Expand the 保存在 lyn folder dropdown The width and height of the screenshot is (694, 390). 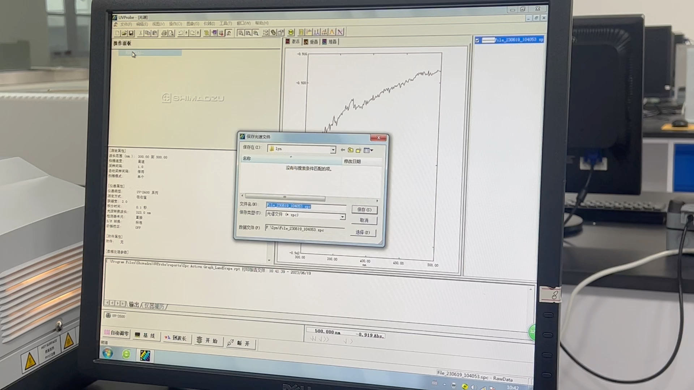333,149
